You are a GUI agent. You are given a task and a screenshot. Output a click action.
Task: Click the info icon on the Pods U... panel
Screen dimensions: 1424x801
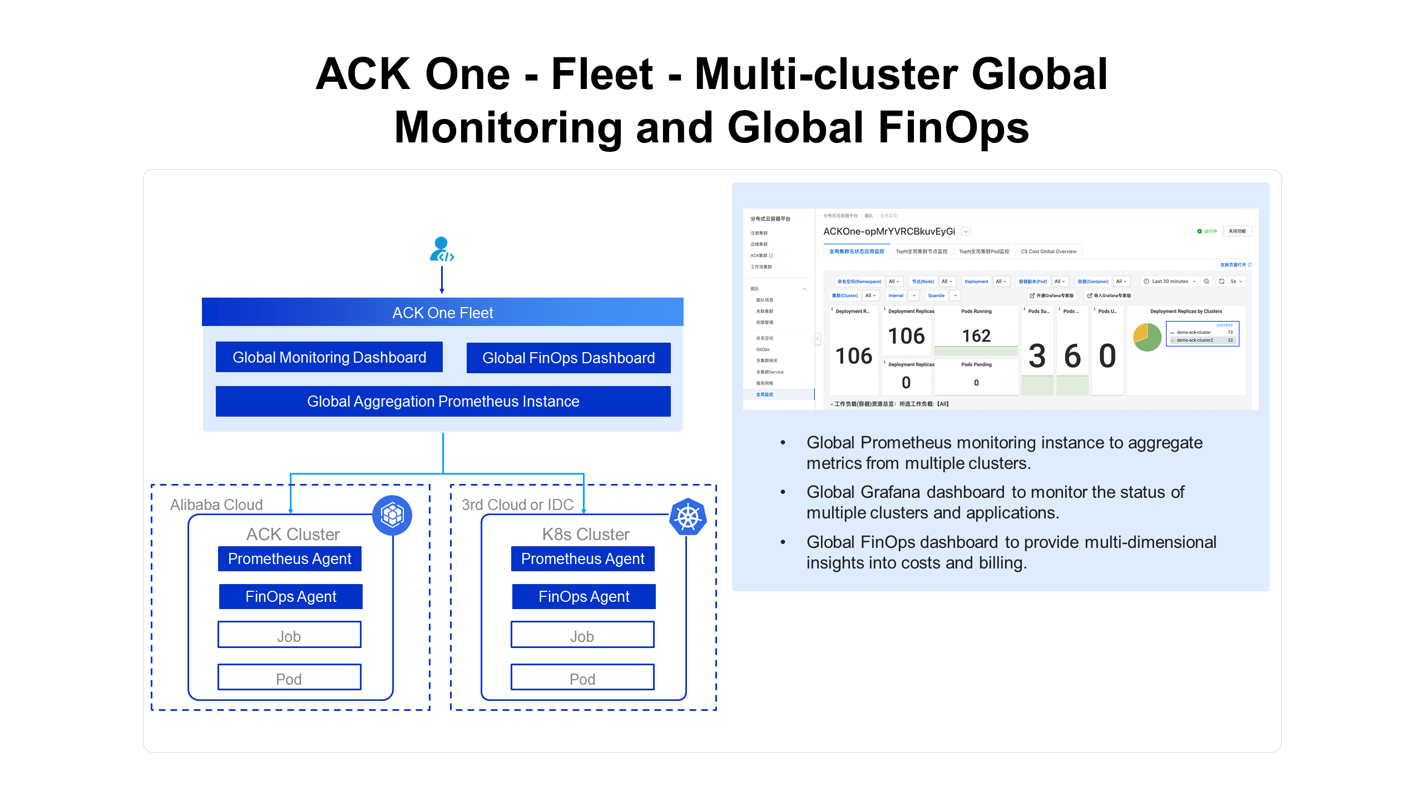(x=1095, y=309)
